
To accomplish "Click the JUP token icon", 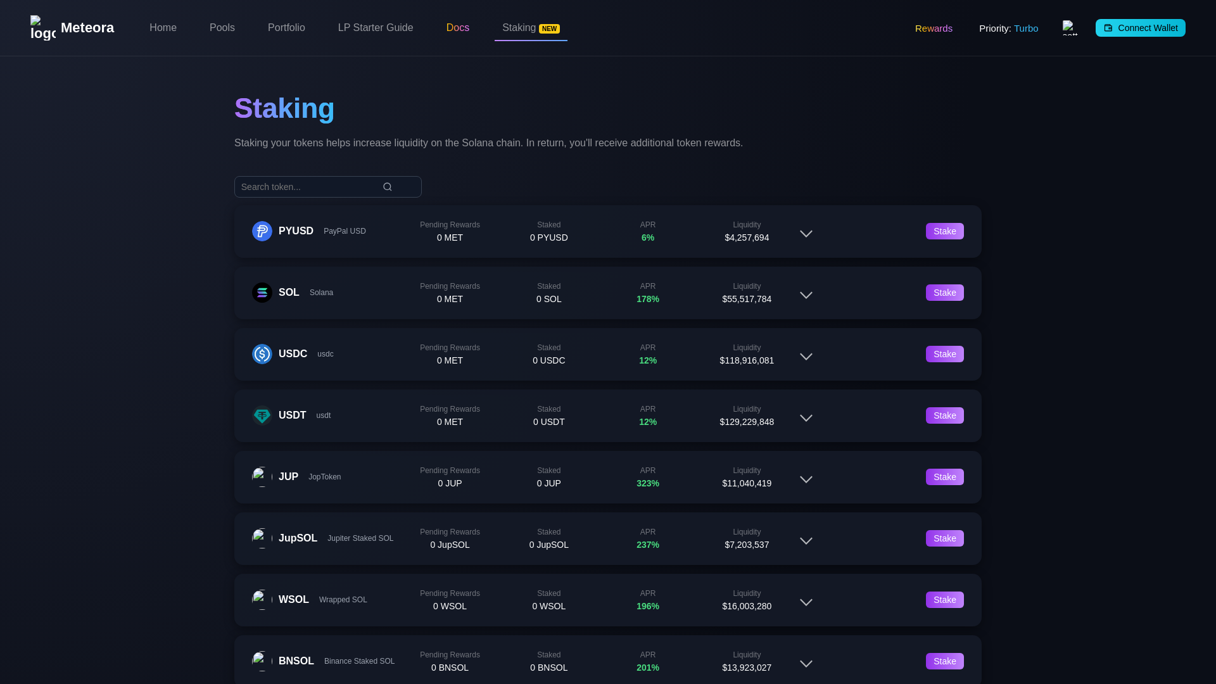I will (x=262, y=477).
